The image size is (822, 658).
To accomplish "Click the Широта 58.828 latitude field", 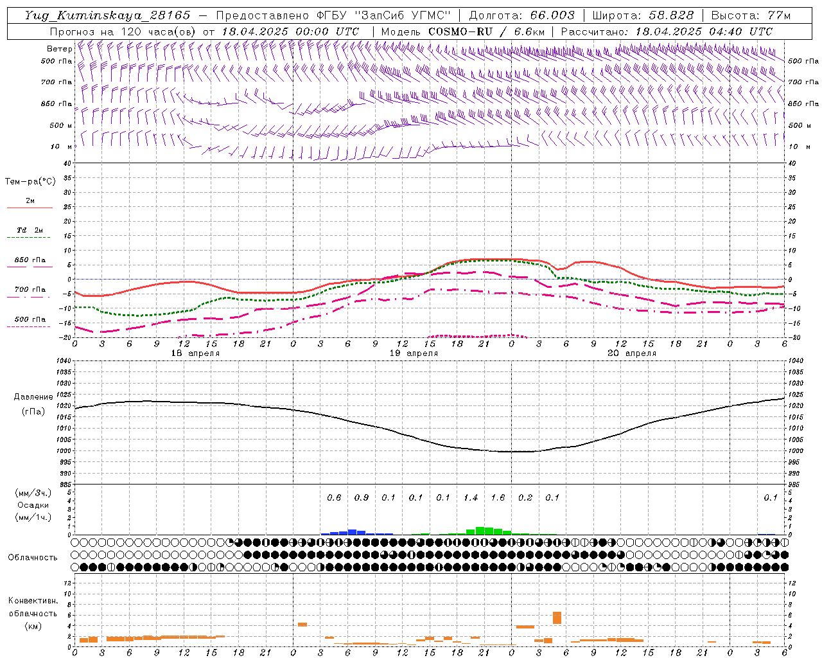I will (643, 15).
